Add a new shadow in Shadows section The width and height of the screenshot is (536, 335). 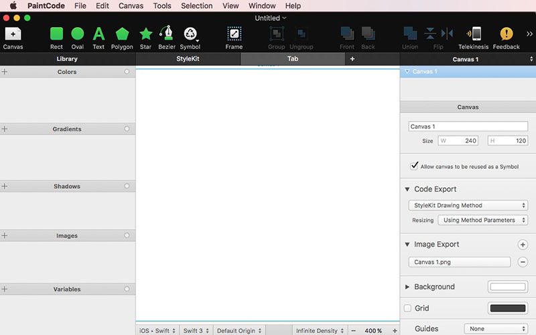(5, 186)
